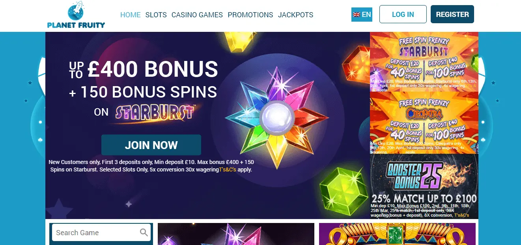Click the central Starburst star gem
Screen dimensions: 521x245
coord(277,118)
